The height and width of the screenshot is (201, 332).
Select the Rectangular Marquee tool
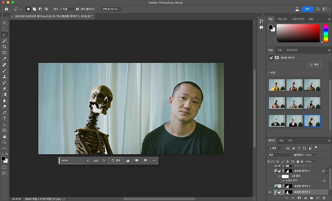(4, 29)
